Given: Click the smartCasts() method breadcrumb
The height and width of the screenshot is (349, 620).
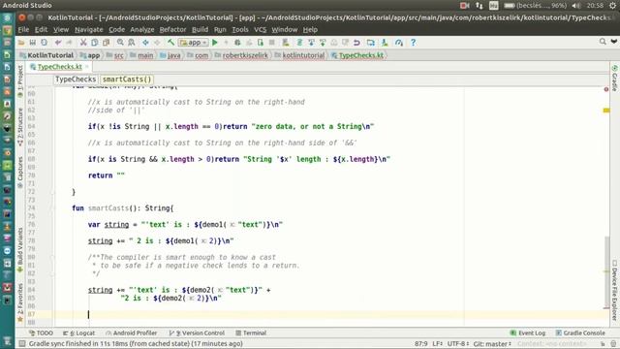Looking at the screenshot, I should pos(127,79).
